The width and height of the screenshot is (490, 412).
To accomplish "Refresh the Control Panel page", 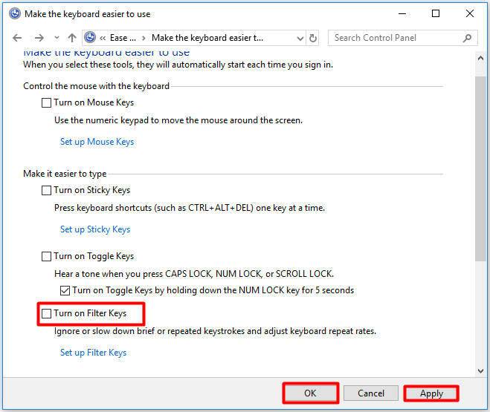I will (312, 38).
